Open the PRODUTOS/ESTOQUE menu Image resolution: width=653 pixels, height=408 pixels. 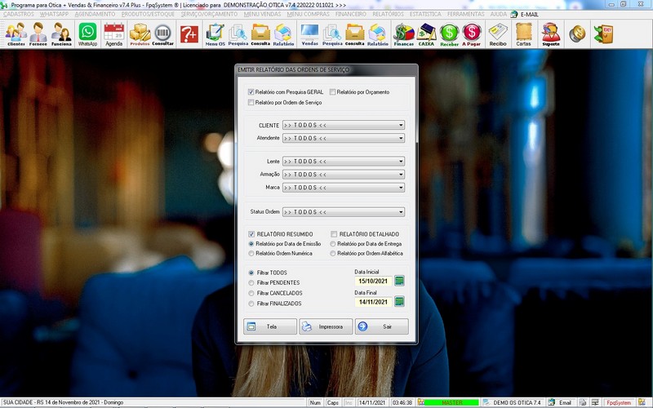pos(148,14)
